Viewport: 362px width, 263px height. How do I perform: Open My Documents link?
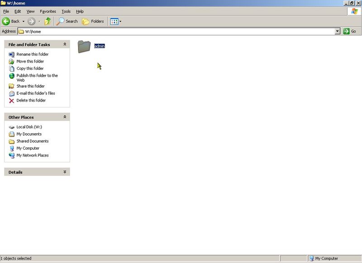point(29,134)
